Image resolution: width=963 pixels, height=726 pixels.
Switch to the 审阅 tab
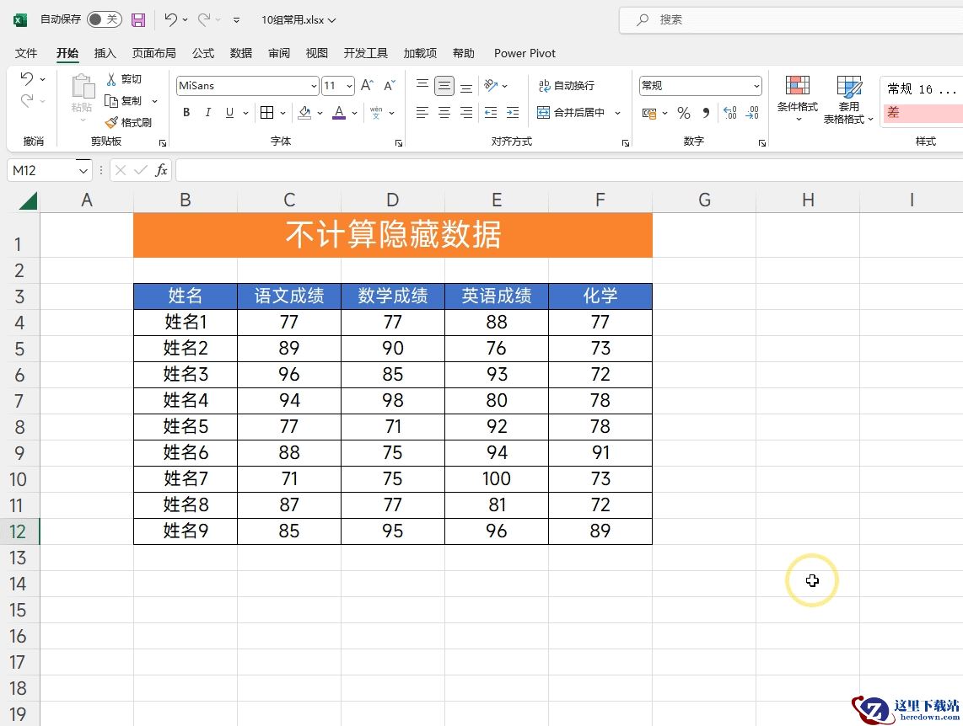[279, 53]
